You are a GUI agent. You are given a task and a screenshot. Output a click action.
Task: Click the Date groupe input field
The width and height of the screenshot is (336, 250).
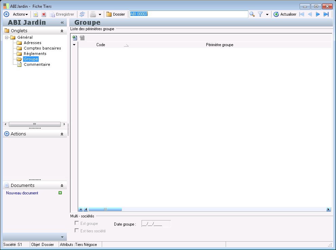coord(156,224)
